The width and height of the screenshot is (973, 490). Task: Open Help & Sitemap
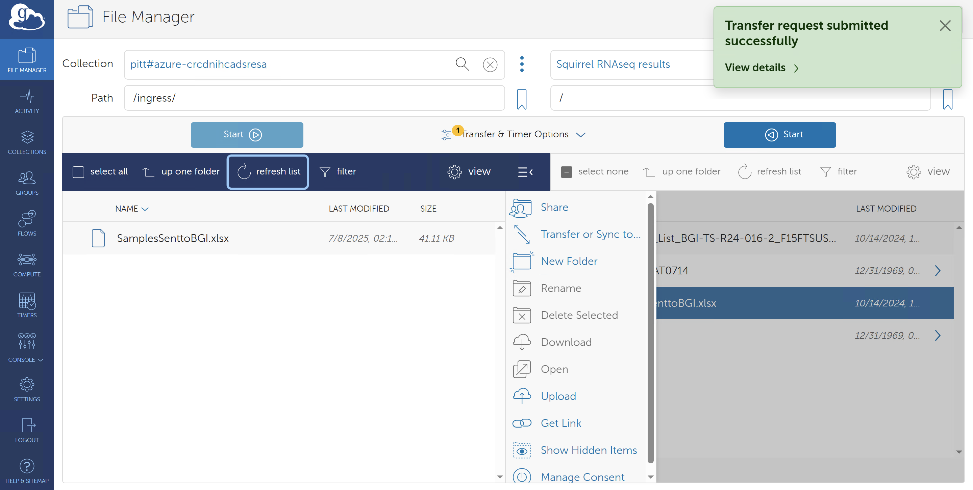point(27,471)
